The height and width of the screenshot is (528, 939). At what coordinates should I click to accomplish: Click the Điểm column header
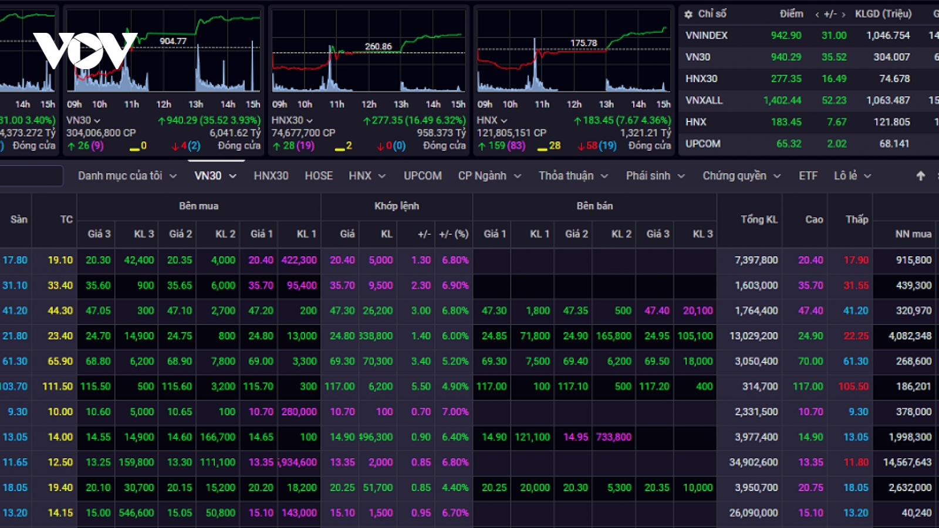(x=791, y=14)
